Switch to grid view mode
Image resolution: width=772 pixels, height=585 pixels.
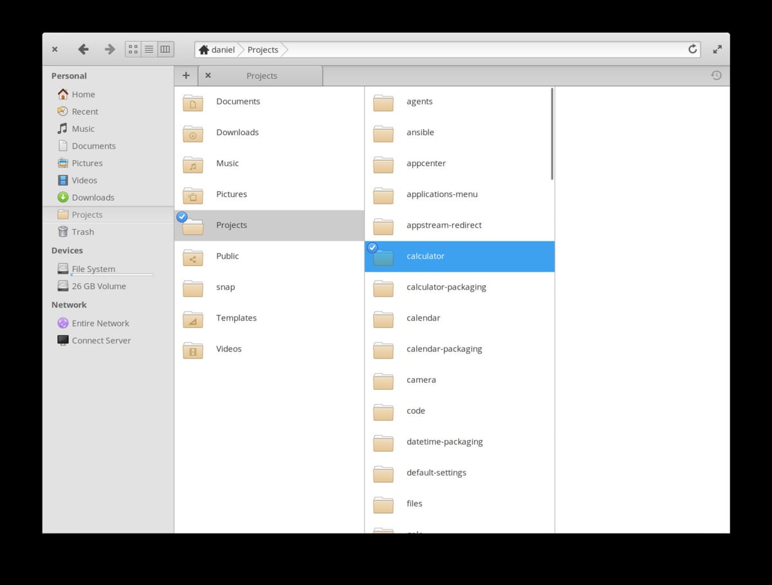point(133,49)
